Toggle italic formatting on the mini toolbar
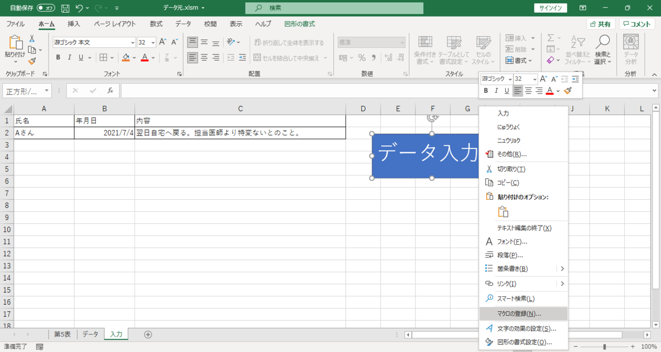 point(497,90)
